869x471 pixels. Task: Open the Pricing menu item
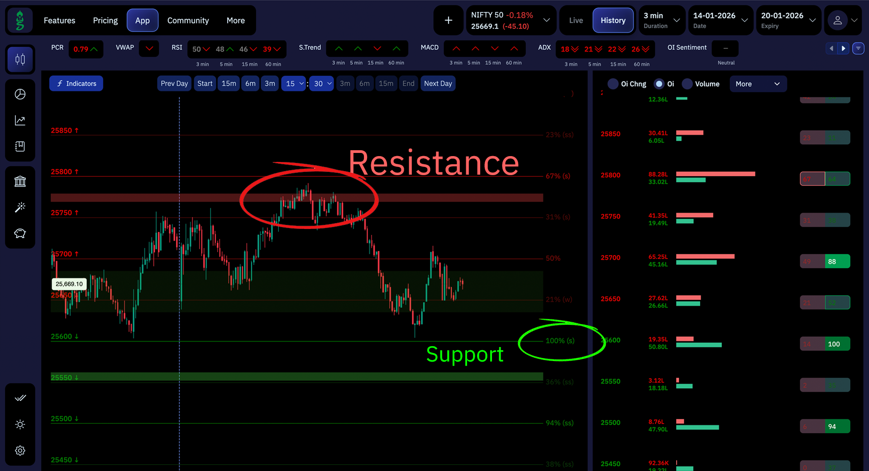[x=105, y=20]
